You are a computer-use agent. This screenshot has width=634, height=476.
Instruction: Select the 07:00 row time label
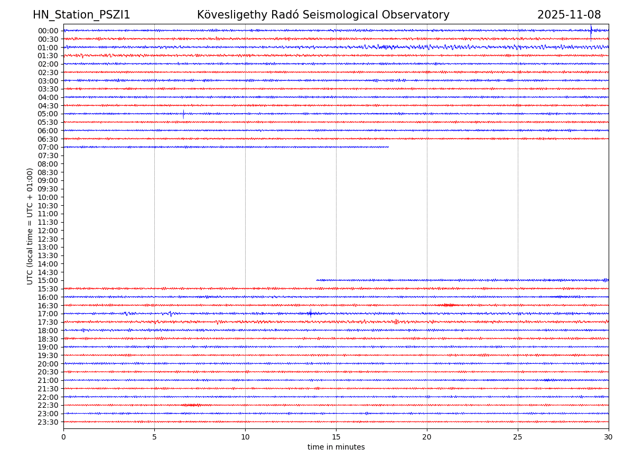(48, 147)
